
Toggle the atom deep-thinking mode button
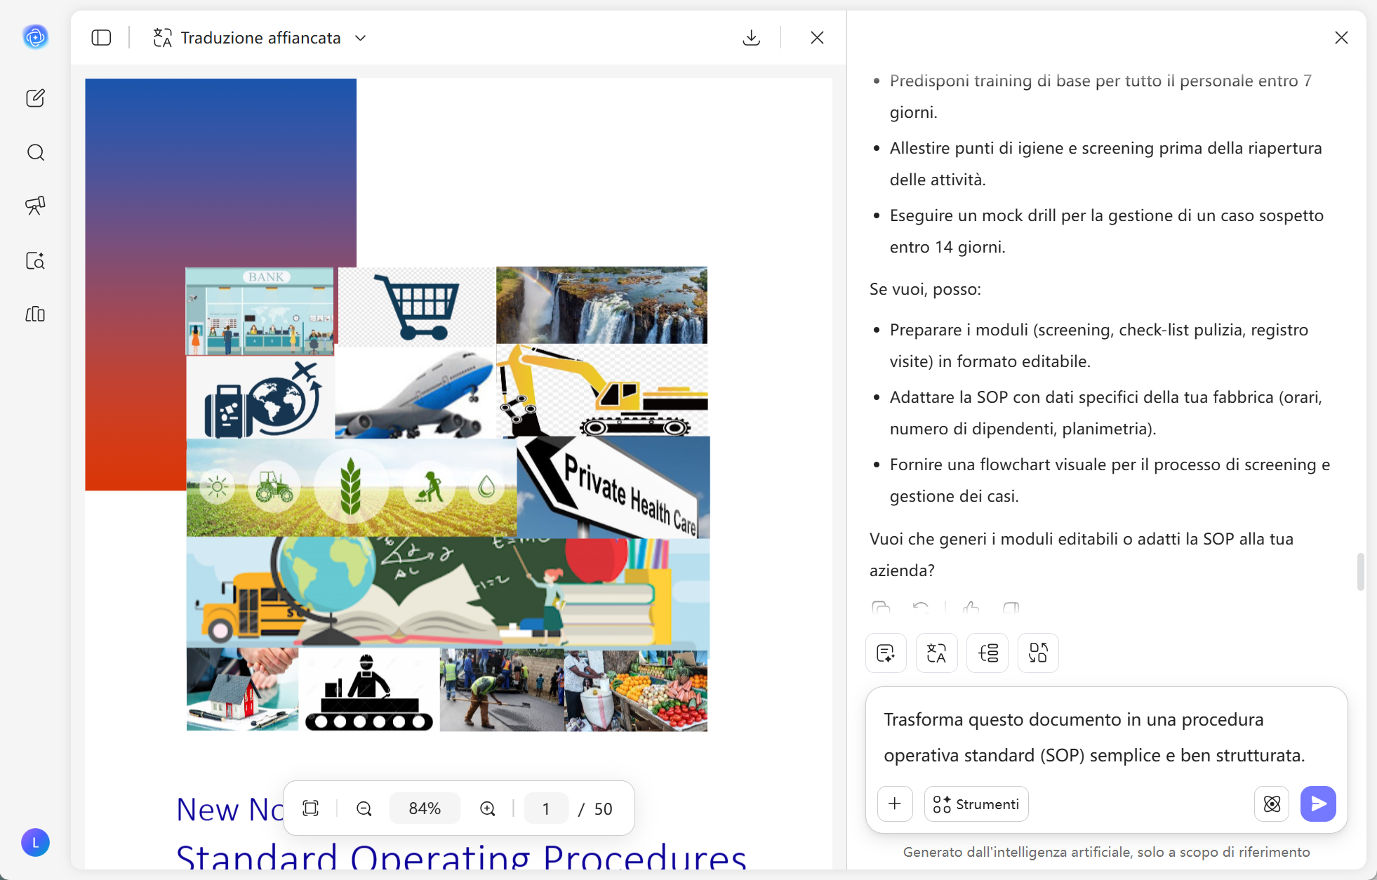[x=1272, y=804]
